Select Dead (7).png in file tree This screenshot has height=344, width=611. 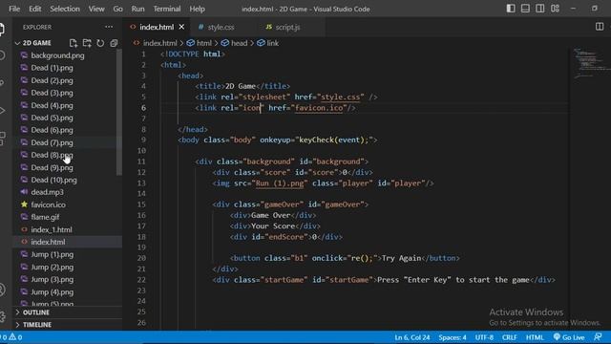52,142
